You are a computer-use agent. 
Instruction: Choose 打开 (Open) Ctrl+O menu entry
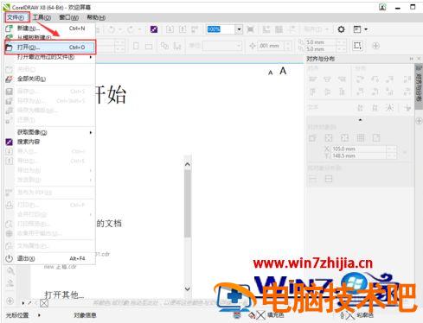click(49, 47)
